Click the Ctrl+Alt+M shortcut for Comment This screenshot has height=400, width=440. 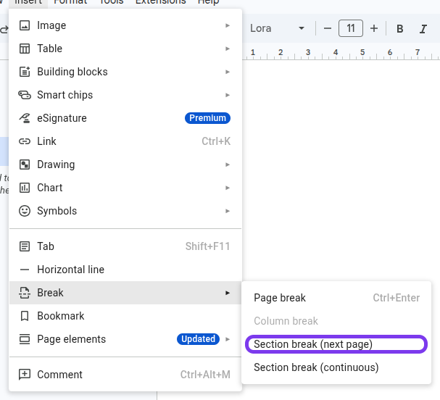[x=205, y=375]
